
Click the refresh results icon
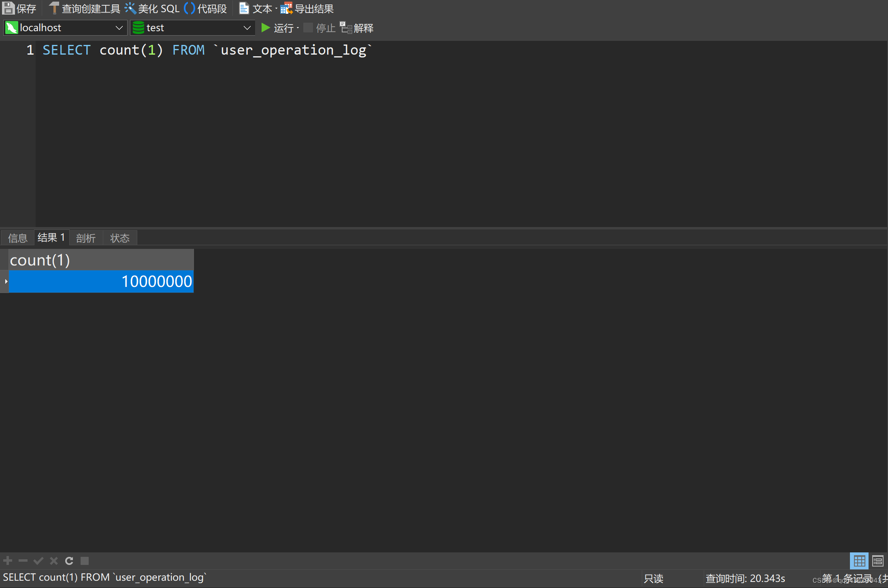point(69,560)
